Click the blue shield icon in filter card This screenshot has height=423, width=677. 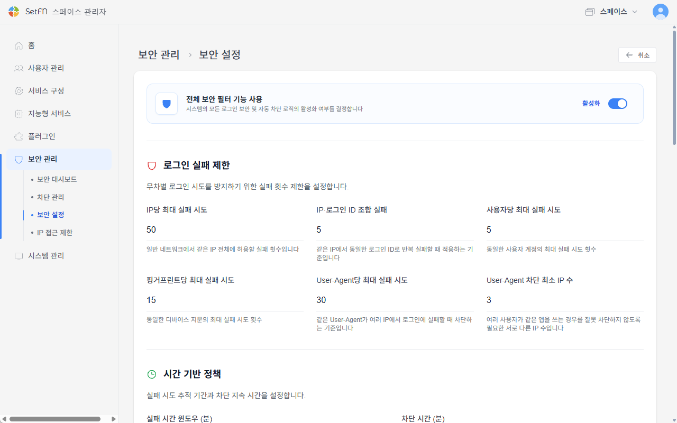[x=167, y=104]
